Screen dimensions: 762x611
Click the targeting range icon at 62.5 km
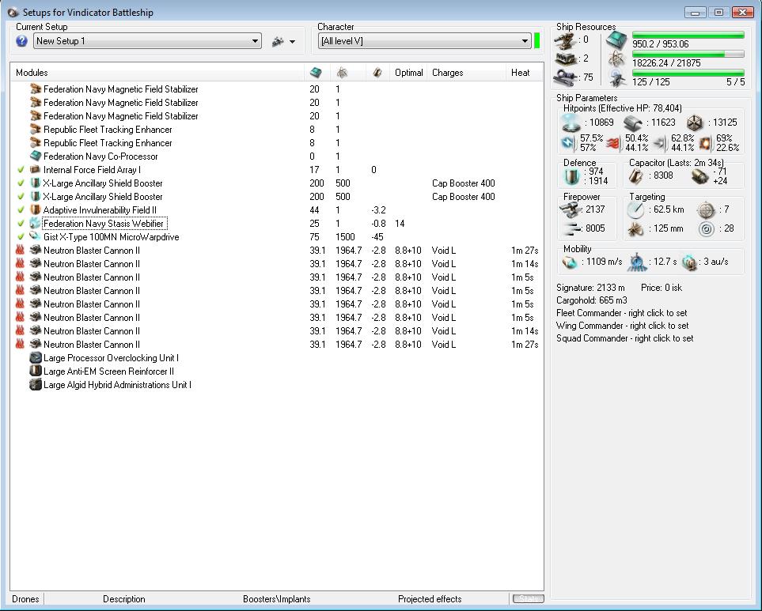click(x=635, y=210)
